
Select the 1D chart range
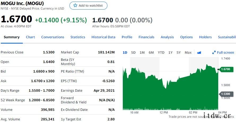point(125,52)
